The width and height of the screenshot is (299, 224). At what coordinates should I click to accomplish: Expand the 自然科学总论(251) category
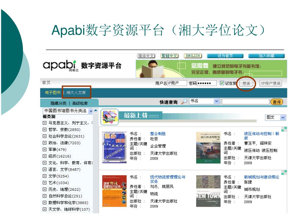(44, 196)
